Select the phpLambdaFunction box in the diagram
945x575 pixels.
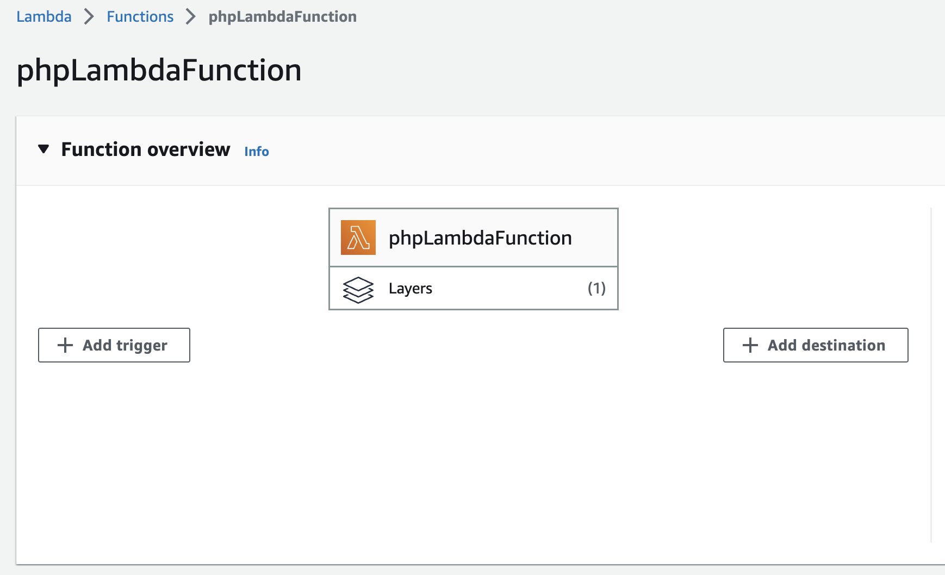click(474, 237)
